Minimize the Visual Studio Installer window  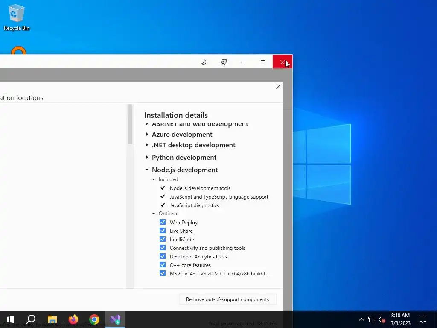(243, 62)
